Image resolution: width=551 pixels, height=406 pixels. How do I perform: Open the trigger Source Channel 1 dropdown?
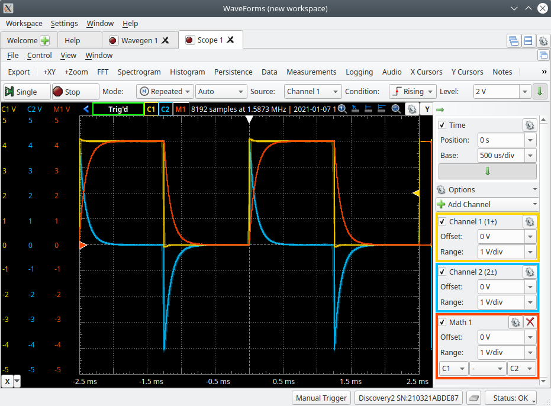312,91
